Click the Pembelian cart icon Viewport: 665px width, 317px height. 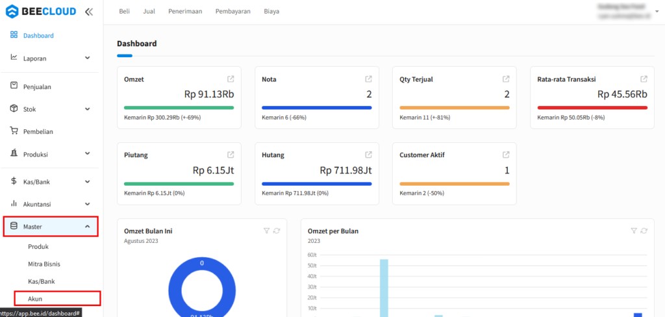[14, 131]
